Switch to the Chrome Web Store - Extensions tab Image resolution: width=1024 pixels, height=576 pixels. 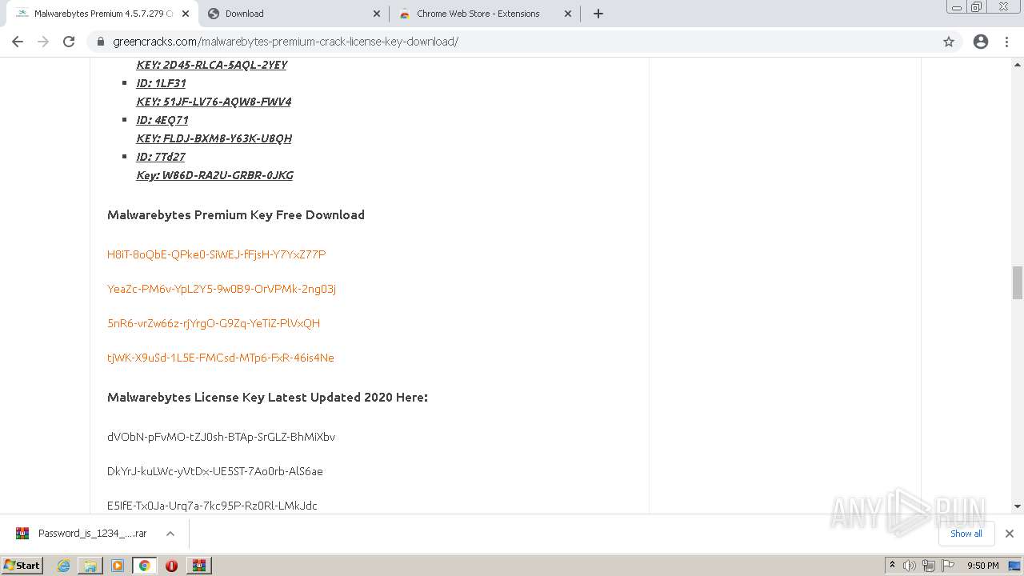(486, 14)
